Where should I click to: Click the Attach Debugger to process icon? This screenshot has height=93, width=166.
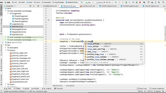pyautogui.click(x=137, y=2)
